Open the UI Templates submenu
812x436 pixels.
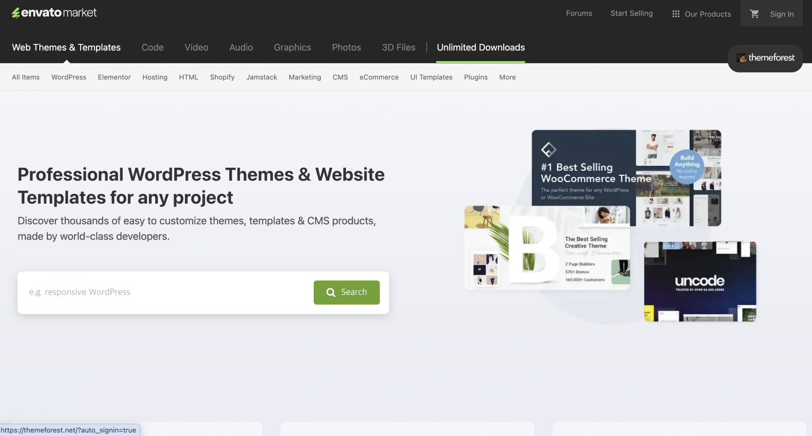tap(431, 77)
